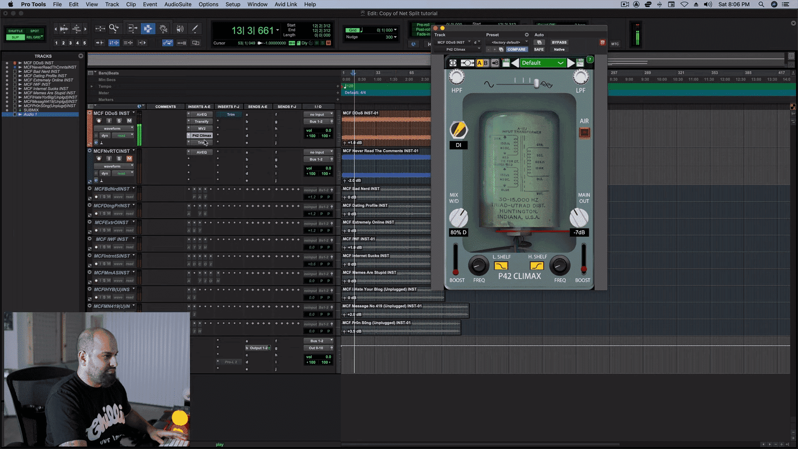Click the phase invert icon in P42 Climax
The height and width of the screenshot is (449, 798).
[453, 63]
